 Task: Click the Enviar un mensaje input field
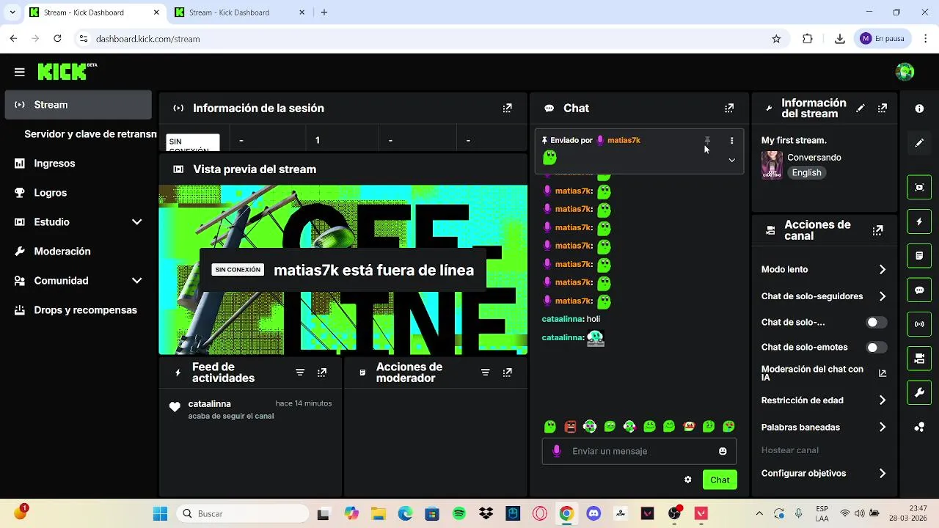pos(639,451)
